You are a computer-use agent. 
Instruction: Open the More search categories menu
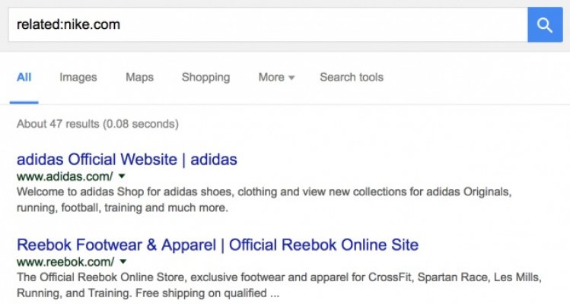(272, 78)
